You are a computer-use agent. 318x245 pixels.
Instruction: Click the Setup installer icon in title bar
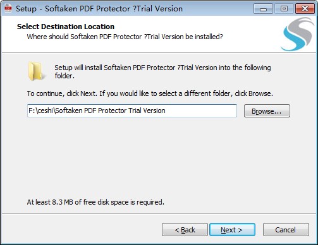[8, 8]
